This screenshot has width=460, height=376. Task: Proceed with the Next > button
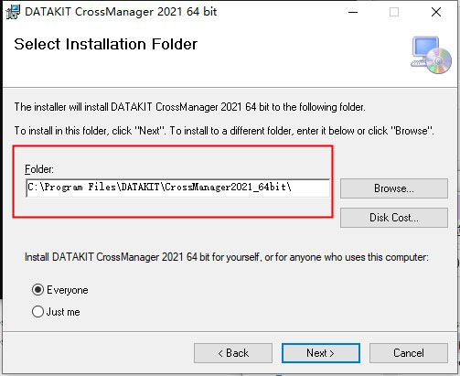click(321, 353)
